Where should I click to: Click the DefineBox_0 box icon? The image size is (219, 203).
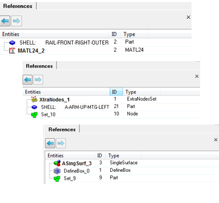pyautogui.click(x=57, y=171)
